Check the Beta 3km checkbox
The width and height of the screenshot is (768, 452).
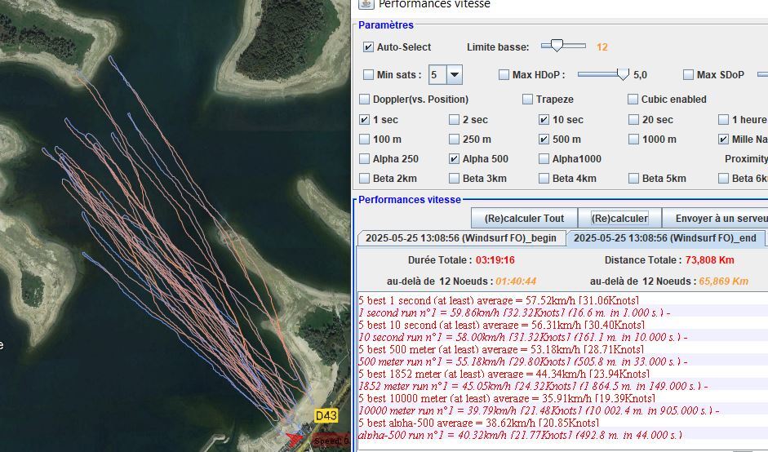[x=454, y=178]
